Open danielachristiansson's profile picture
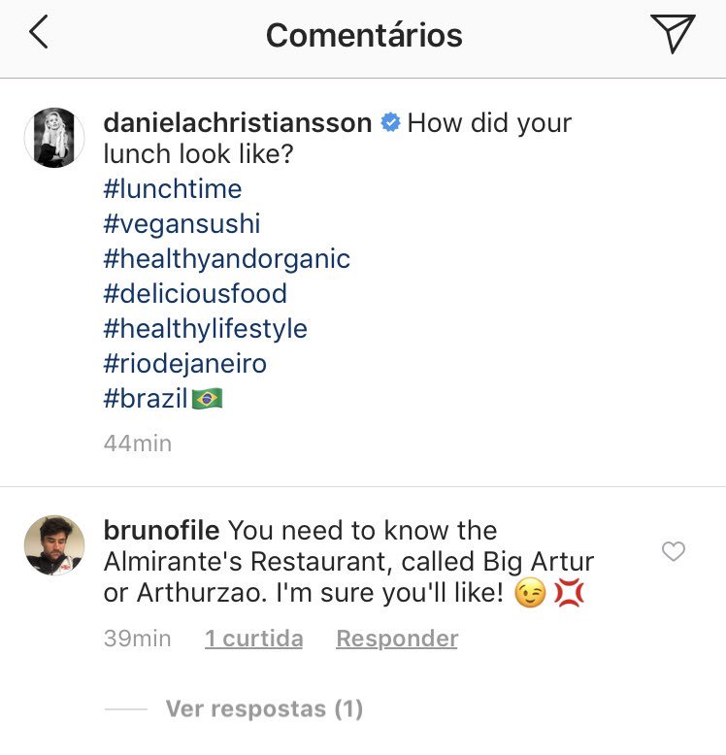The width and height of the screenshot is (726, 755). [x=54, y=138]
